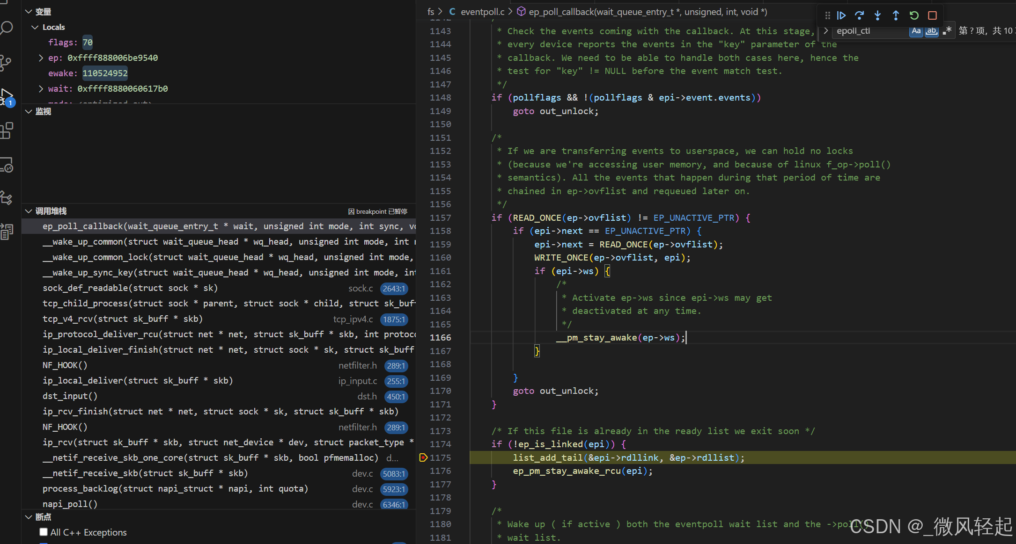The image size is (1016, 544).
Task: Collapse the 断点 breakpoints section
Action: coord(29,517)
